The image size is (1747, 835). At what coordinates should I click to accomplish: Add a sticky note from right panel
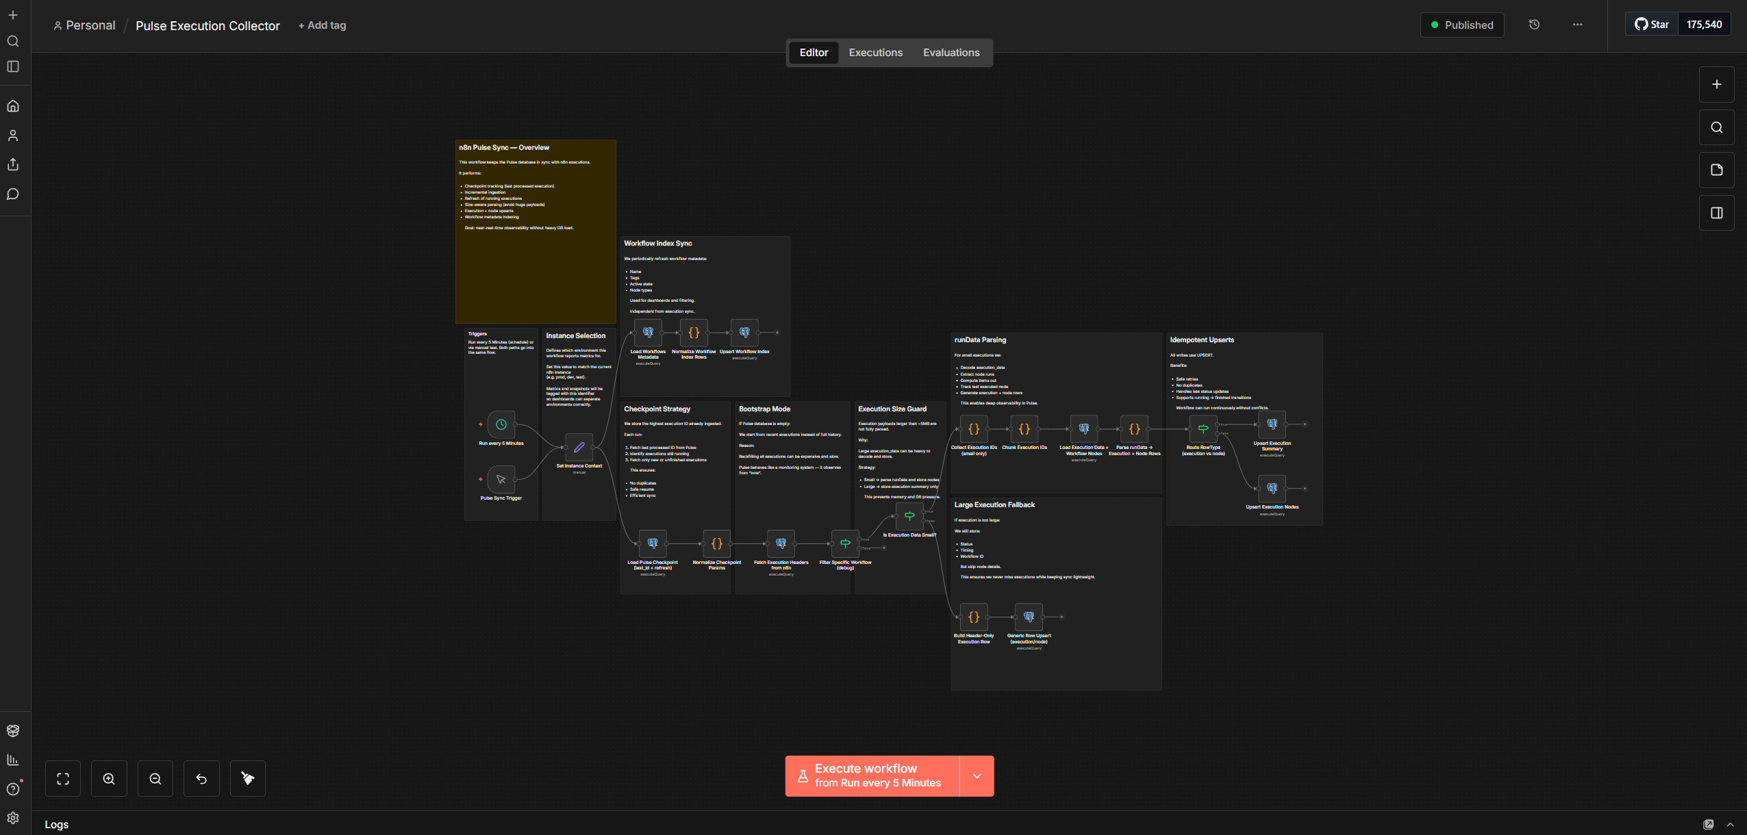tap(1716, 170)
